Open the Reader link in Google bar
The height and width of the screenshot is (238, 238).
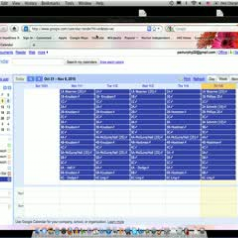pos(21,52)
